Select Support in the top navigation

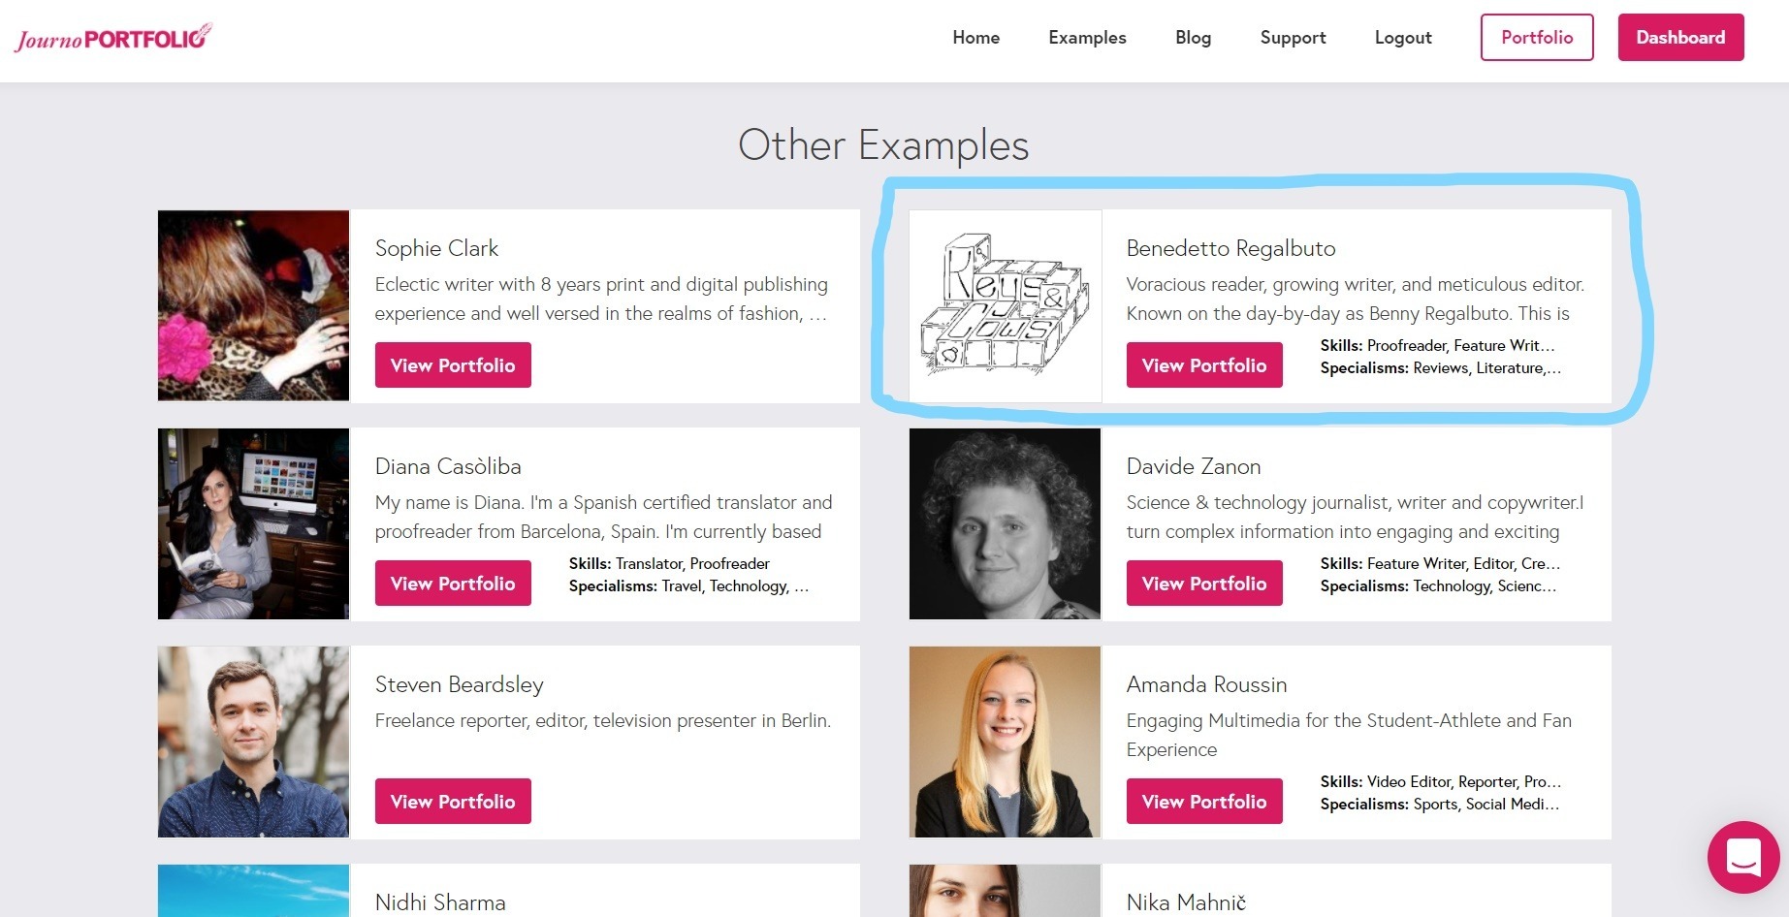pos(1293,38)
